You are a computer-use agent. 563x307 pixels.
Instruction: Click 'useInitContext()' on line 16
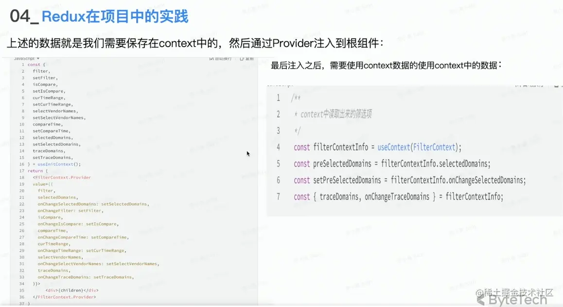[x=58, y=164]
